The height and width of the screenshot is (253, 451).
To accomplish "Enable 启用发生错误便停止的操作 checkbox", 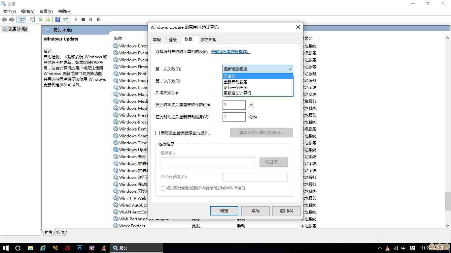I will [x=158, y=133].
